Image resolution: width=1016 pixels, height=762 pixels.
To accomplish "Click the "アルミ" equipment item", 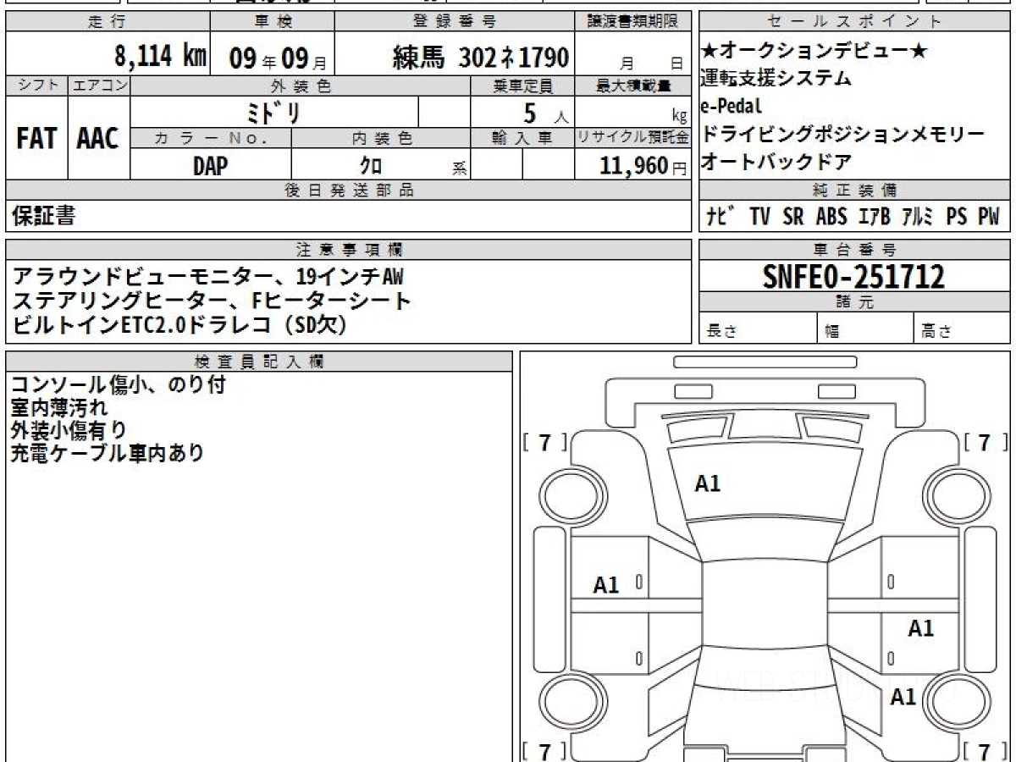I will (x=918, y=217).
